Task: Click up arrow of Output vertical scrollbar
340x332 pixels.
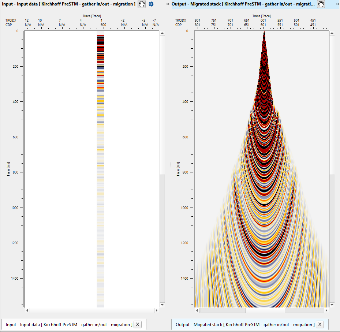Action: tap(332, 33)
